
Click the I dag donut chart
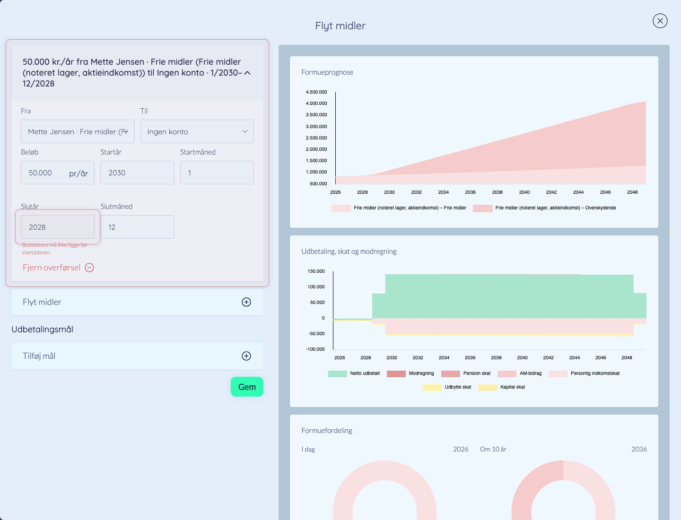coord(384,490)
